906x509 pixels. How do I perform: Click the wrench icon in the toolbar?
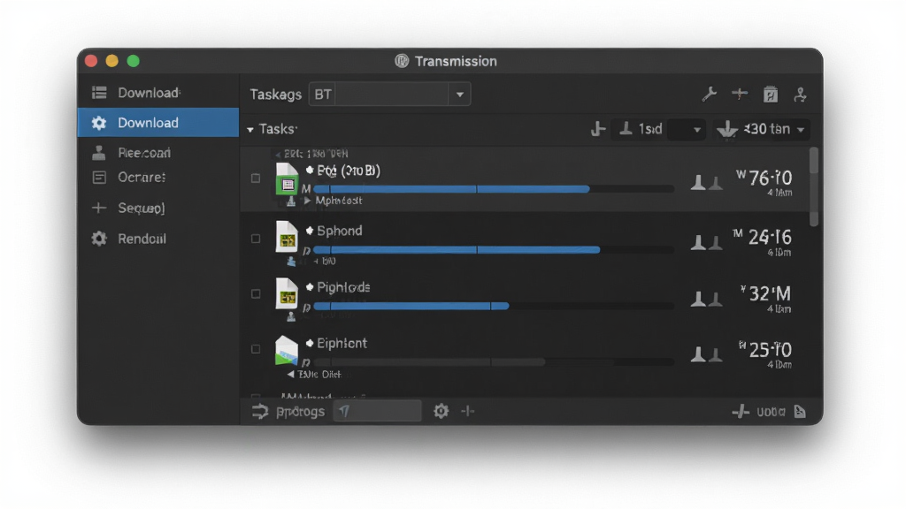pos(709,94)
